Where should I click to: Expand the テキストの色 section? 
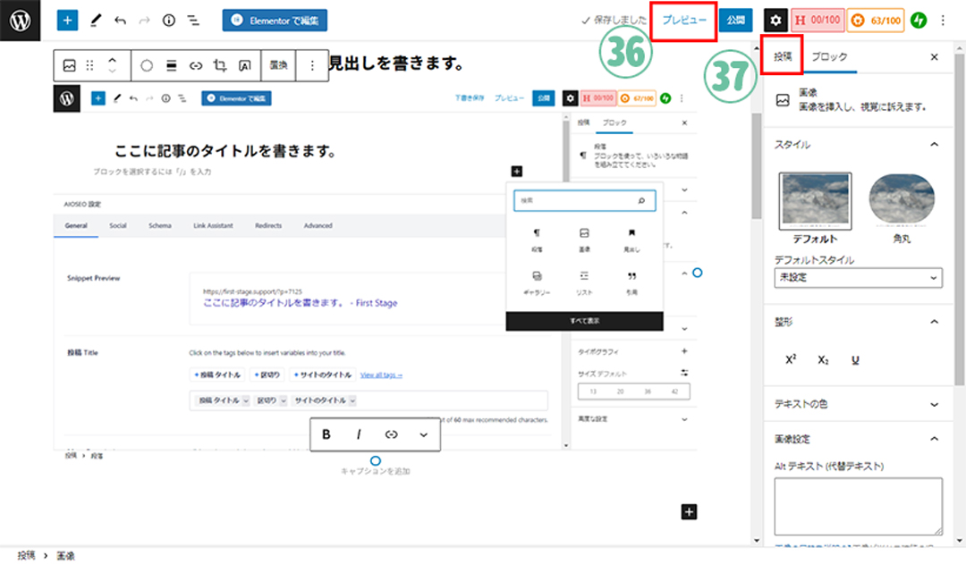tap(934, 404)
